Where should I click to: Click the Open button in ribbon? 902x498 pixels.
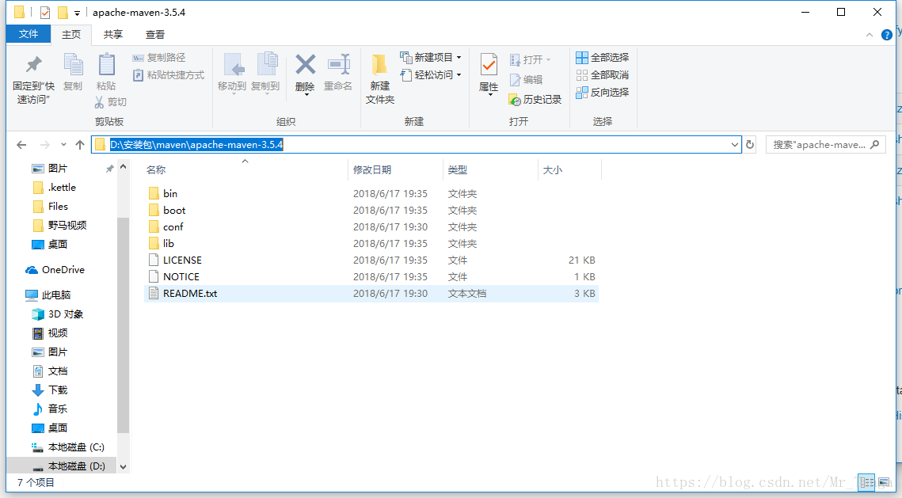point(530,60)
